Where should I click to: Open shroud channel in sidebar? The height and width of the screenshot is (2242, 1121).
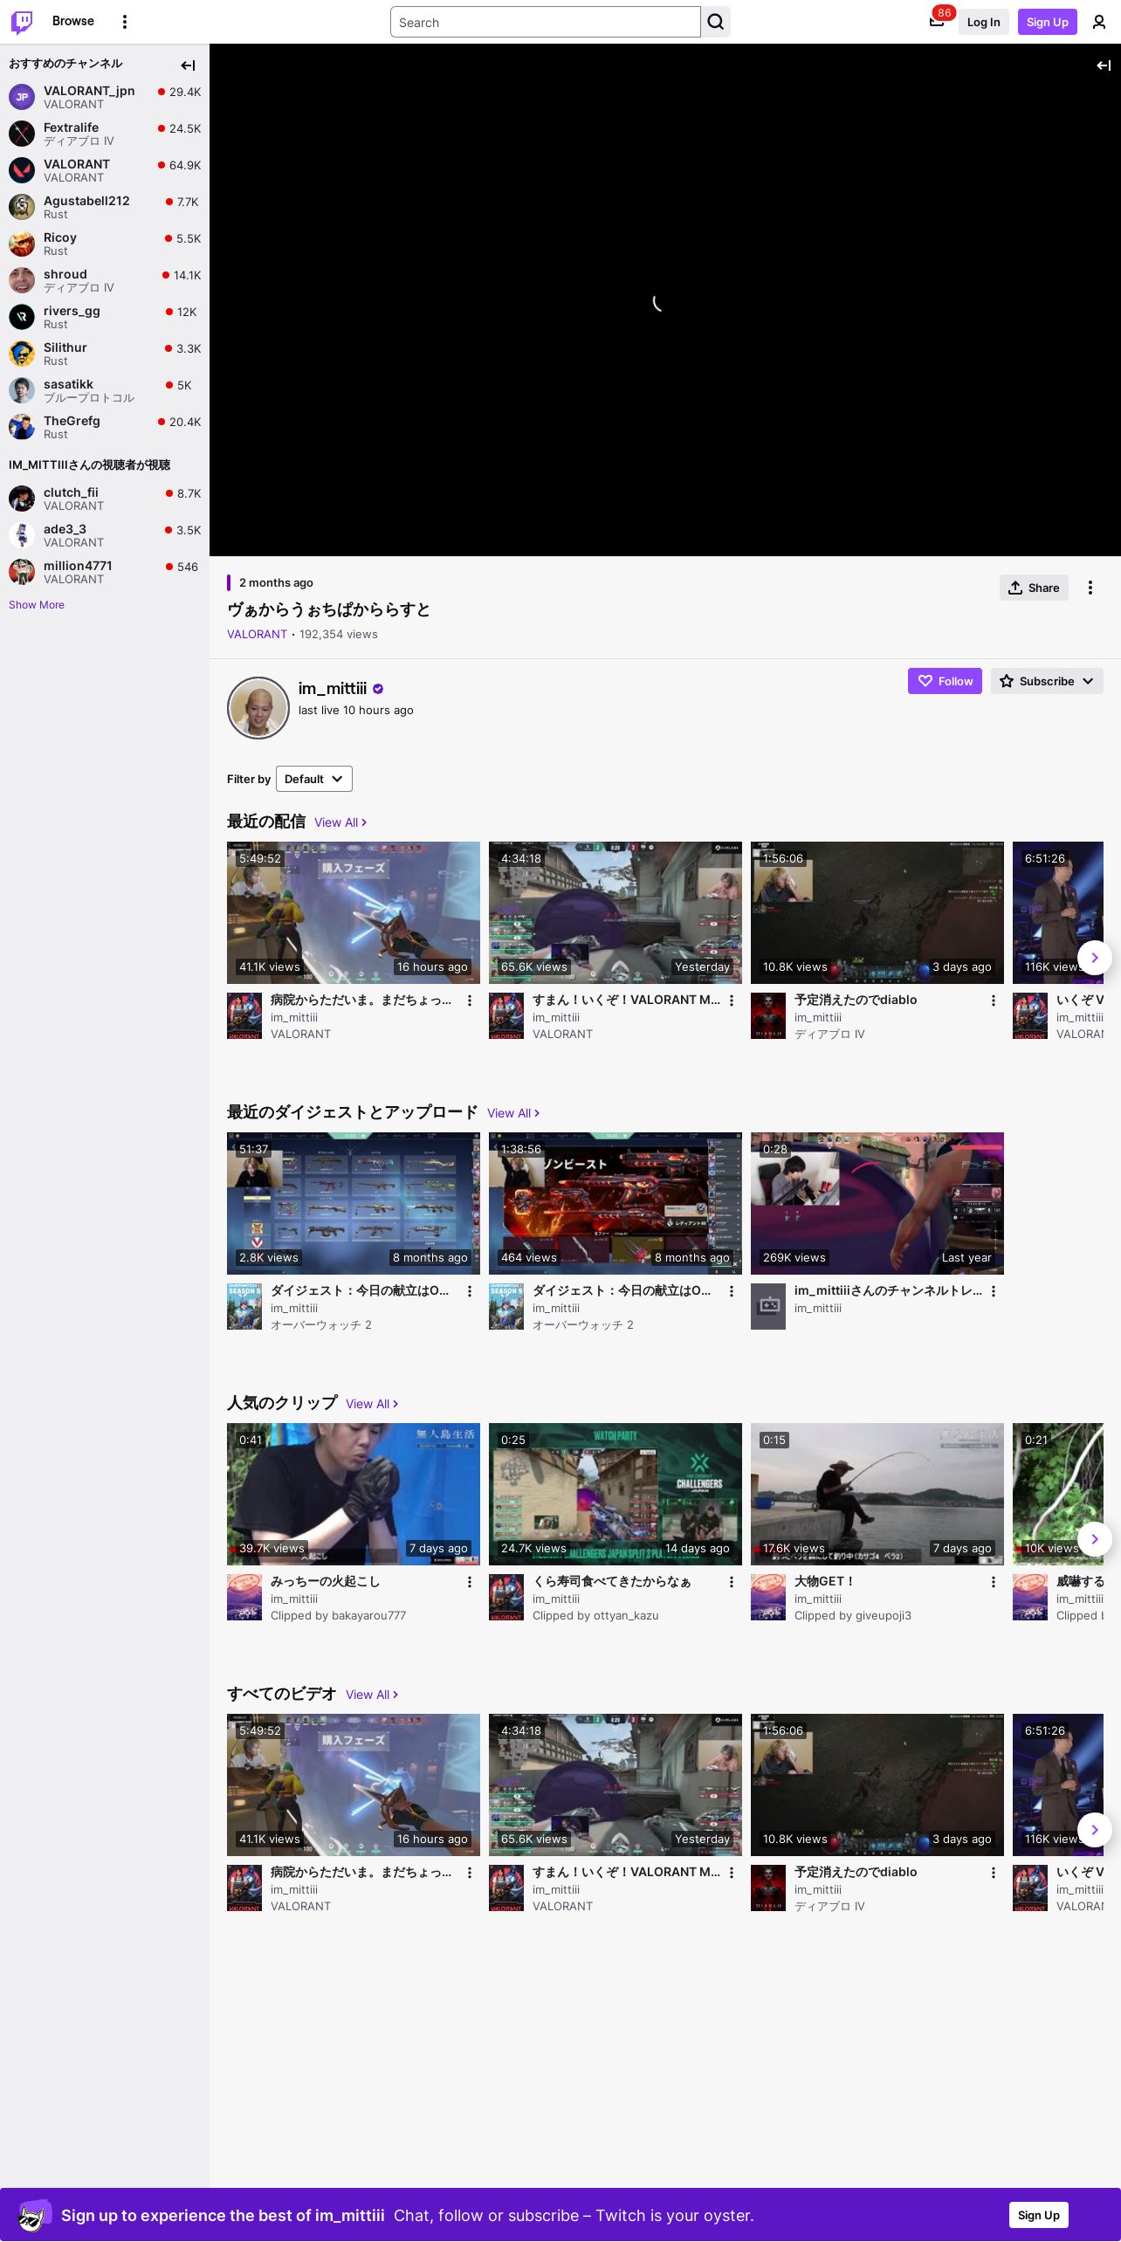click(105, 280)
